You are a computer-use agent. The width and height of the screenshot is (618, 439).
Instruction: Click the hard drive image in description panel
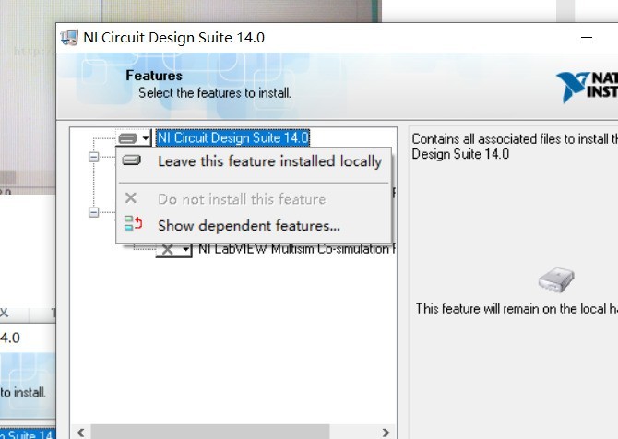pyautogui.click(x=556, y=279)
